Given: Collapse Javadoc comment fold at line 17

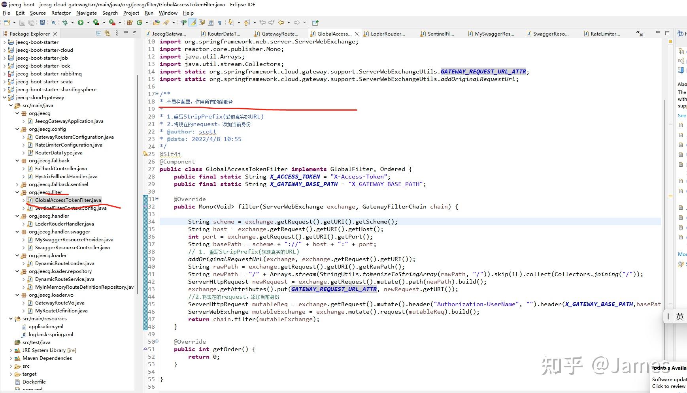Looking at the screenshot, I should [157, 94].
